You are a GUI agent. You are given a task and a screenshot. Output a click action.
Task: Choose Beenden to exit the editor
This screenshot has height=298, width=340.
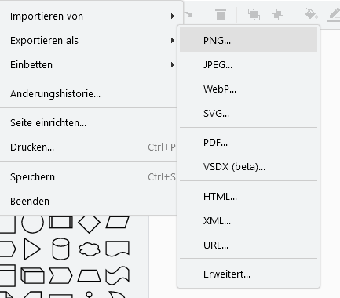(88, 202)
